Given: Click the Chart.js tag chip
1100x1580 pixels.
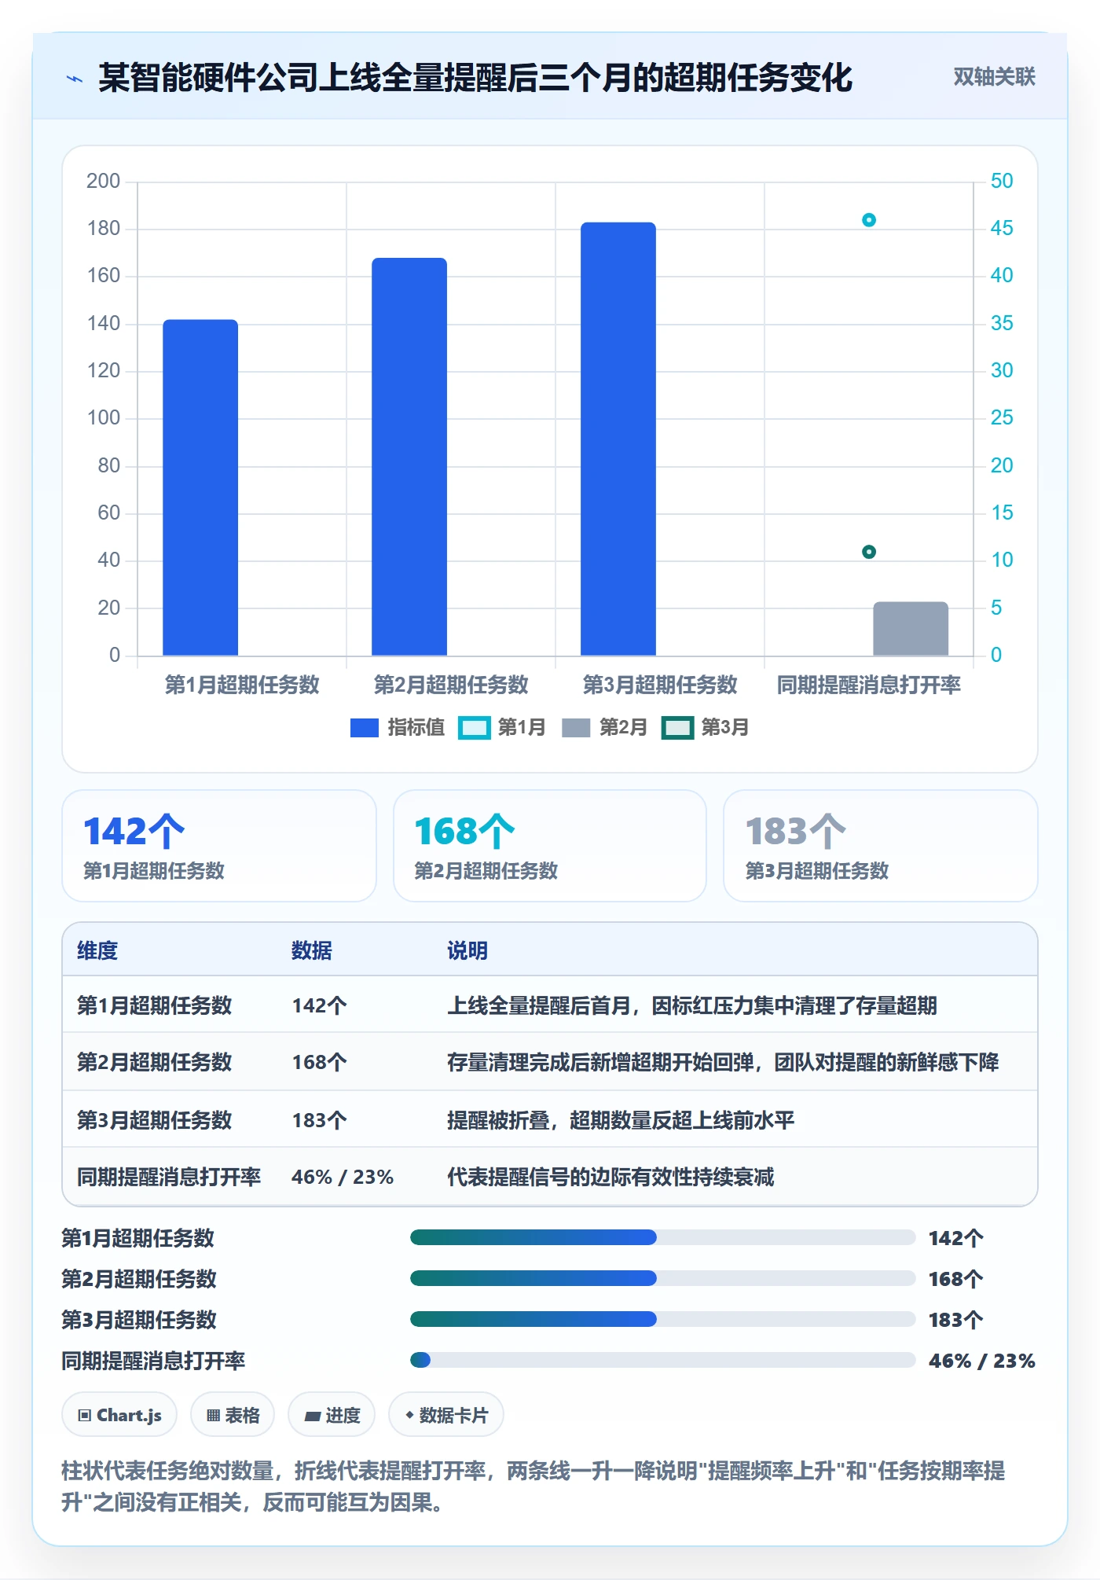Looking at the screenshot, I should (119, 1415).
